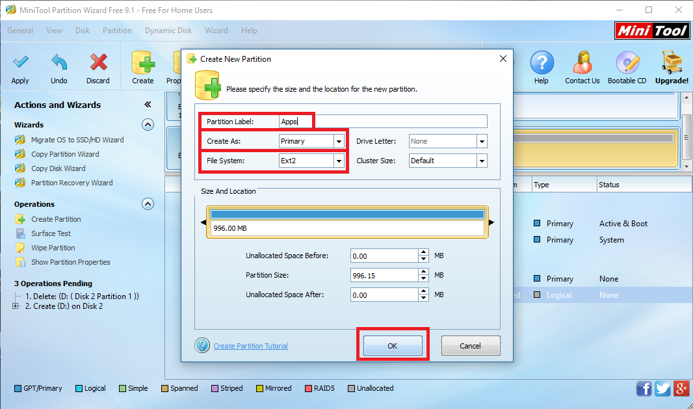Viewport: 693px width, 409px height.
Task: Open the General menu
Action: [x=20, y=31]
